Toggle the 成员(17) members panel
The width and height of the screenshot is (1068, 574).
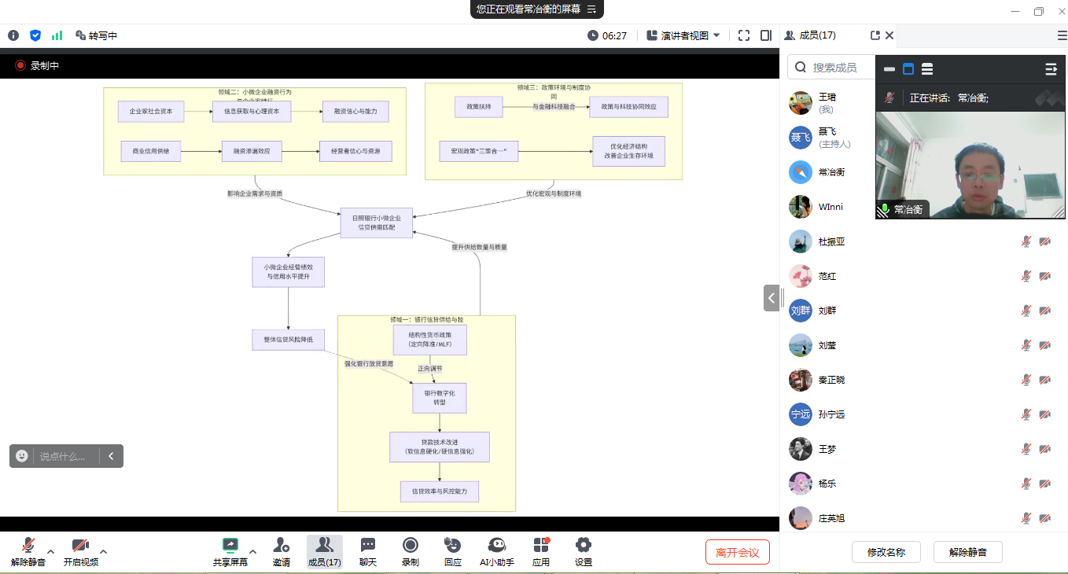coord(324,551)
